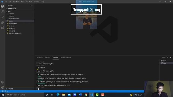Open eksepsi.js in the file tree

pyautogui.click(x=12, y=31)
